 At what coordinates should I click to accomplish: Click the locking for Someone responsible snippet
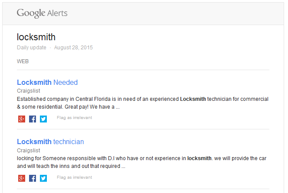(x=141, y=162)
